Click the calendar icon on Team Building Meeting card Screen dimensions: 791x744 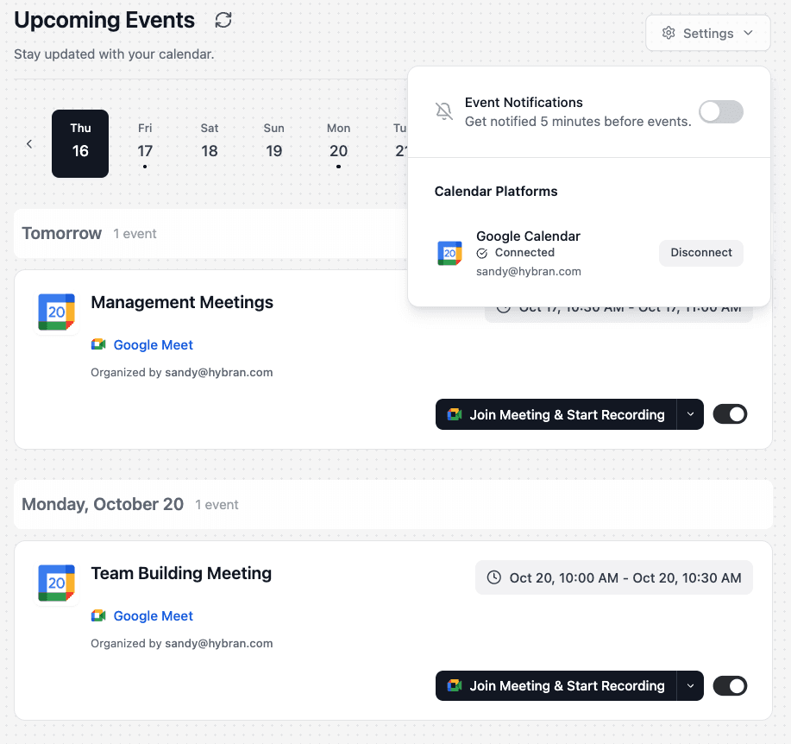pyautogui.click(x=56, y=583)
